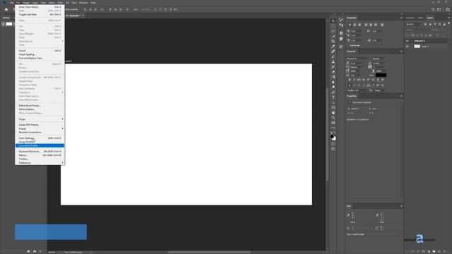Image resolution: width=452 pixels, height=254 pixels.
Task: Toggle the Hyphenate checkbox
Action: 348,45
